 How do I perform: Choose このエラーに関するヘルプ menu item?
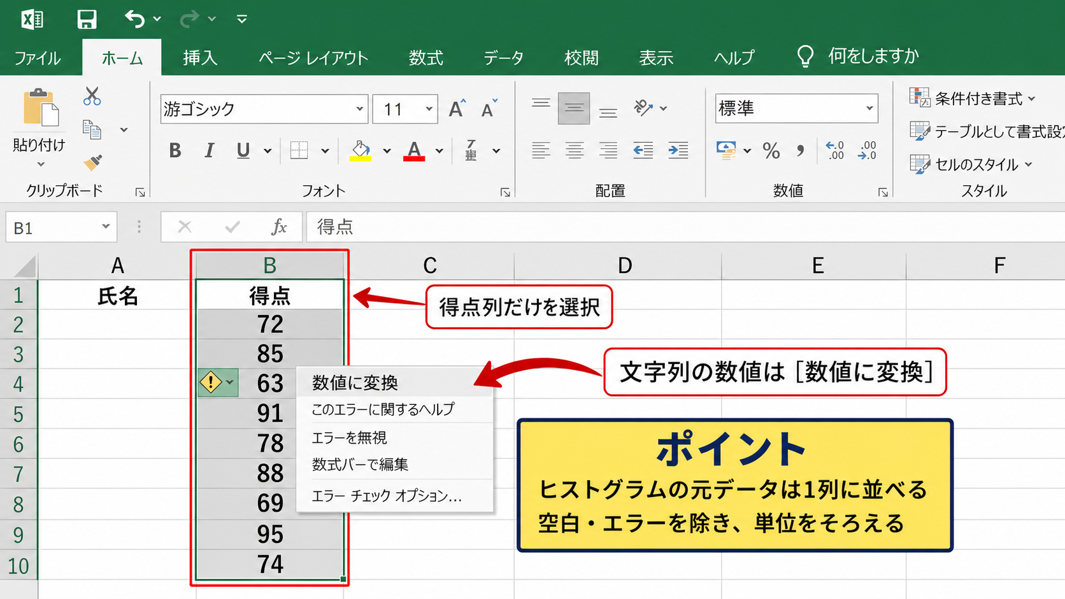point(395,409)
